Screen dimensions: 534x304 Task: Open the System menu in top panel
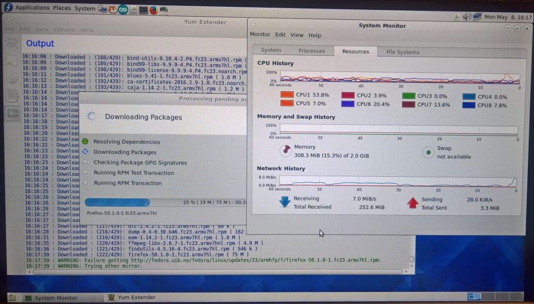(x=85, y=8)
